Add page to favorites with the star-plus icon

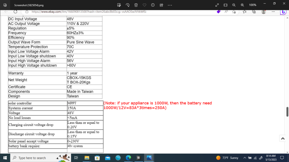[234, 12]
